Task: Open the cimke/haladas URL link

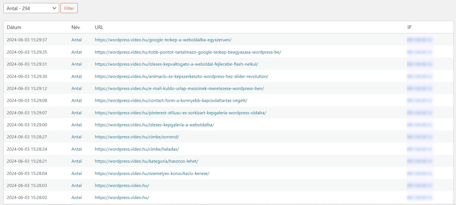Action: [137, 149]
